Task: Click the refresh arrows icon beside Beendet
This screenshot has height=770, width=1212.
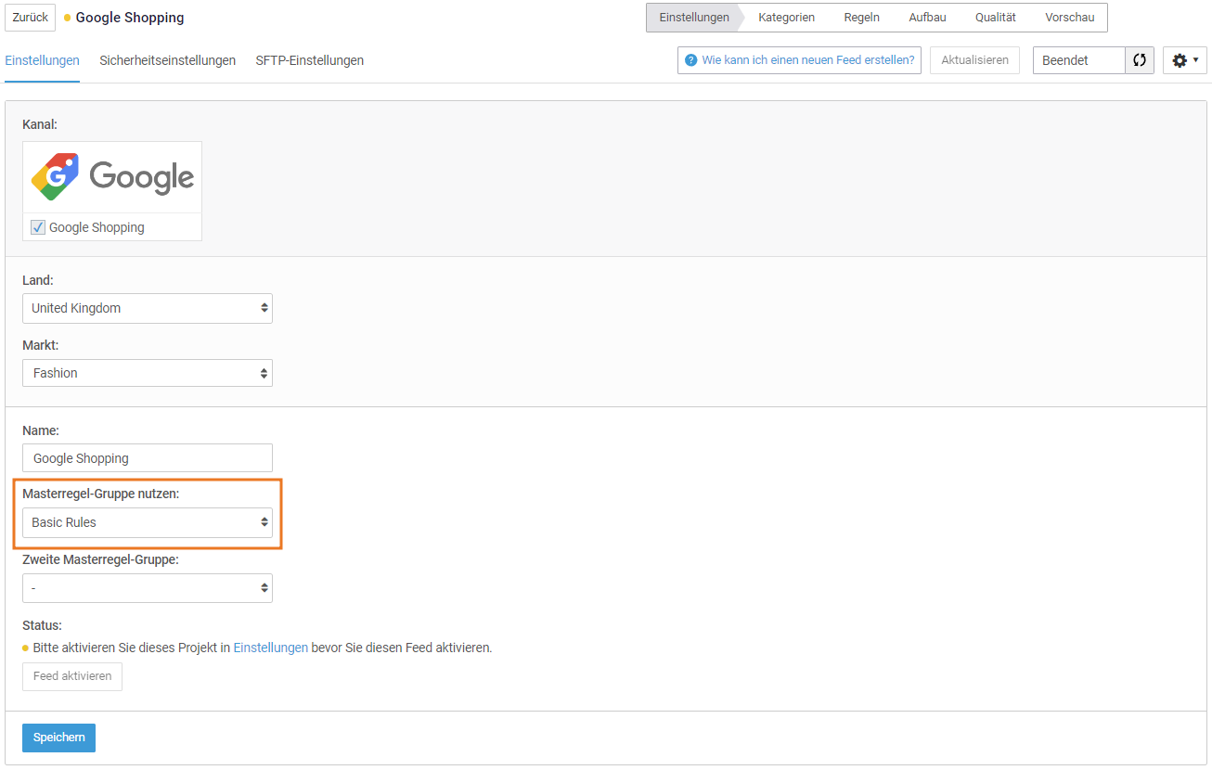Action: point(1139,60)
